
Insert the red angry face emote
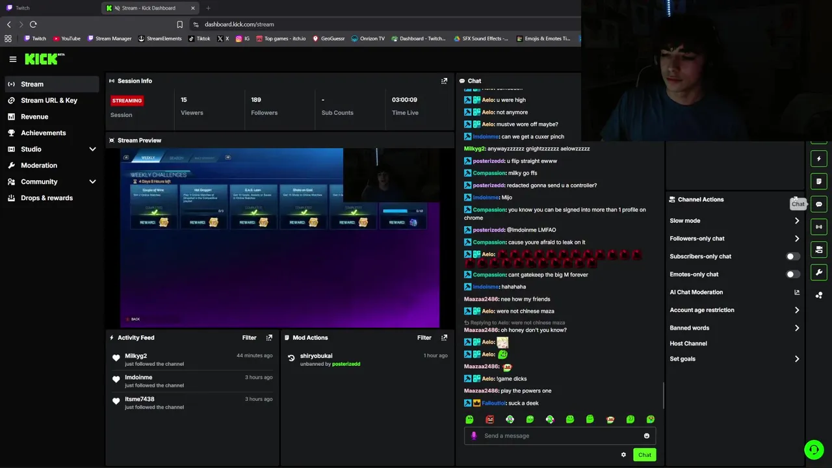point(489,420)
